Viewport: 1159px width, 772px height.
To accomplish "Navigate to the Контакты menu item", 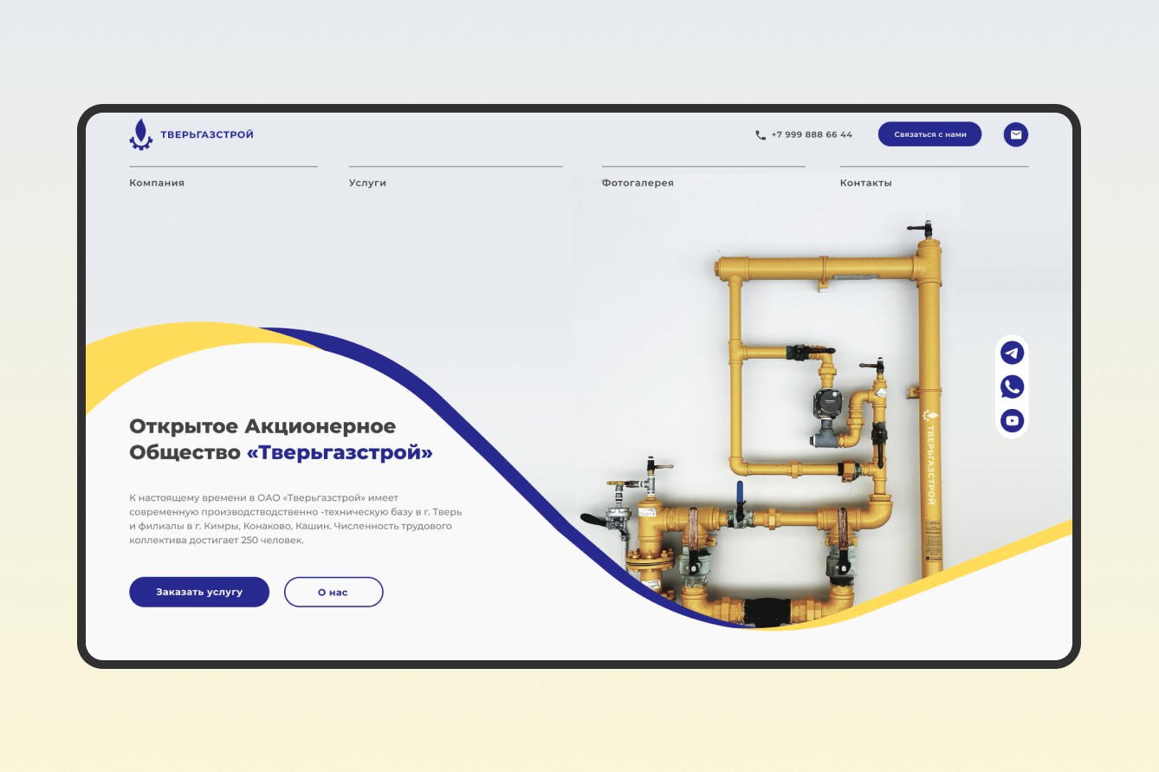I will click(x=865, y=183).
